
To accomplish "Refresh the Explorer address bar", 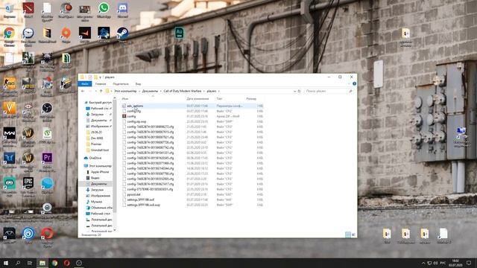I will click(x=299, y=91).
